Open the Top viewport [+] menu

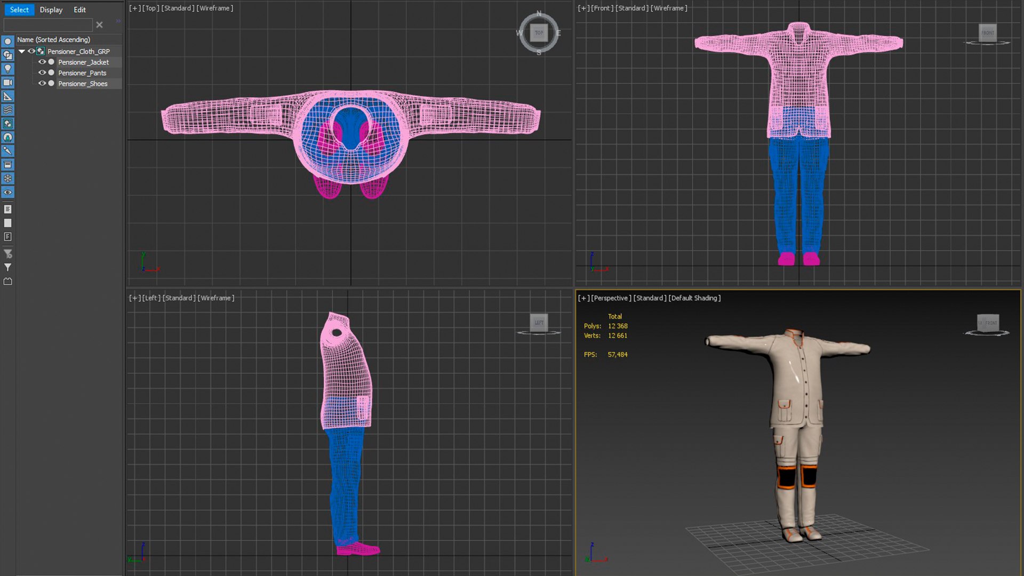pyautogui.click(x=134, y=8)
